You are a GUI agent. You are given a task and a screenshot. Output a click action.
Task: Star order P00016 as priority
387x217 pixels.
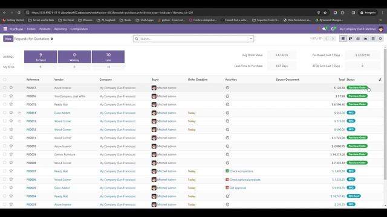click(11, 96)
